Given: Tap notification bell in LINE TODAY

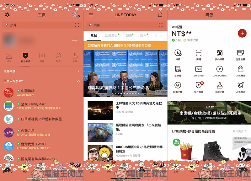Looking at the screenshot, I should pos(160,15).
